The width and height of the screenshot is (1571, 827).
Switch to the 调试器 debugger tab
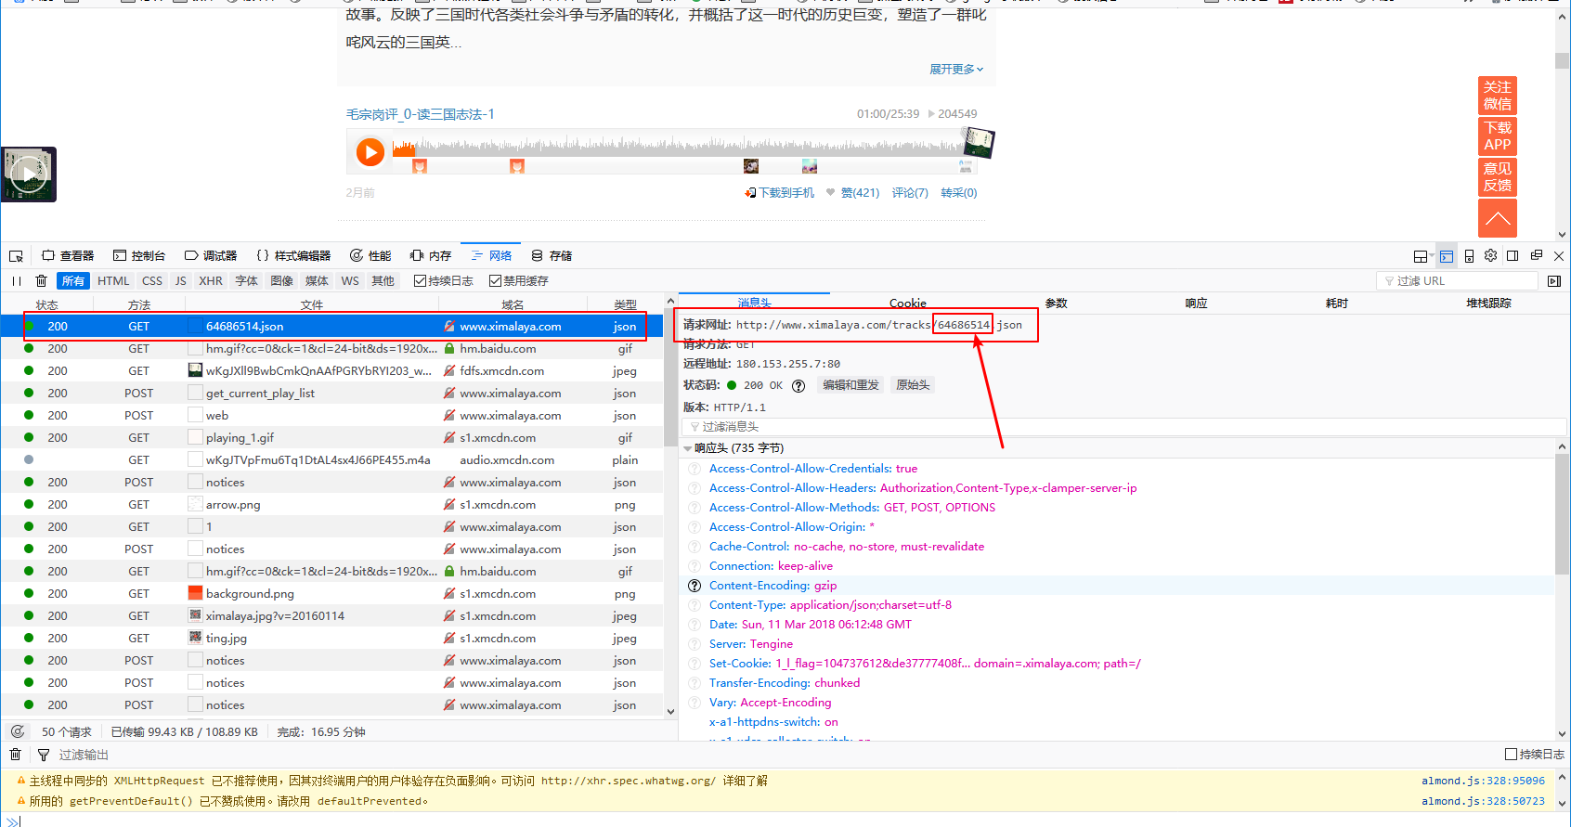coord(211,256)
